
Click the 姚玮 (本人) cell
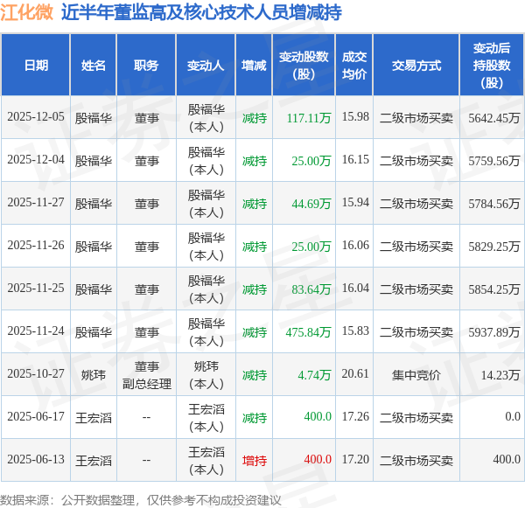coord(206,375)
